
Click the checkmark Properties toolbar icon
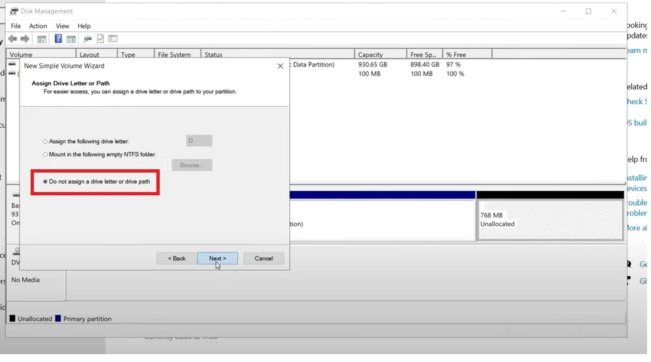coord(100,38)
